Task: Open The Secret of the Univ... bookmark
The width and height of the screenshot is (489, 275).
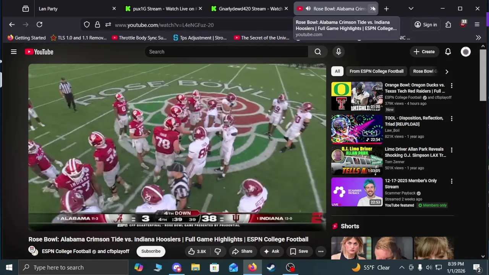Action: pos(261,38)
